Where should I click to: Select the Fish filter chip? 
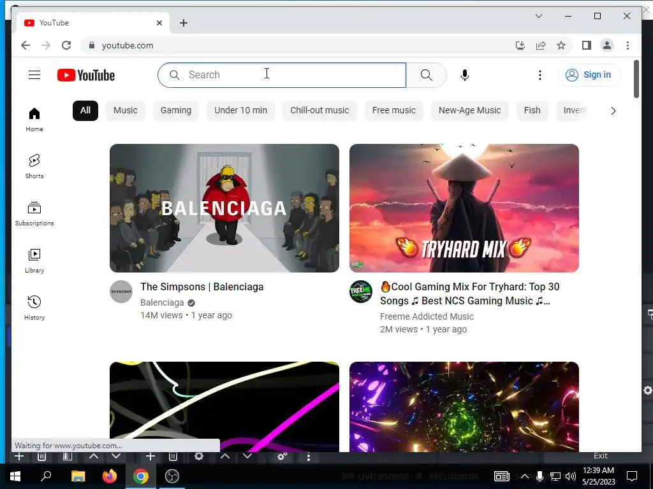point(532,111)
